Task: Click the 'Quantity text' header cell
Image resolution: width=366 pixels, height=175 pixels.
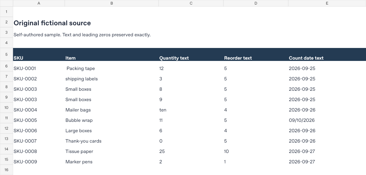Action: 191,54
